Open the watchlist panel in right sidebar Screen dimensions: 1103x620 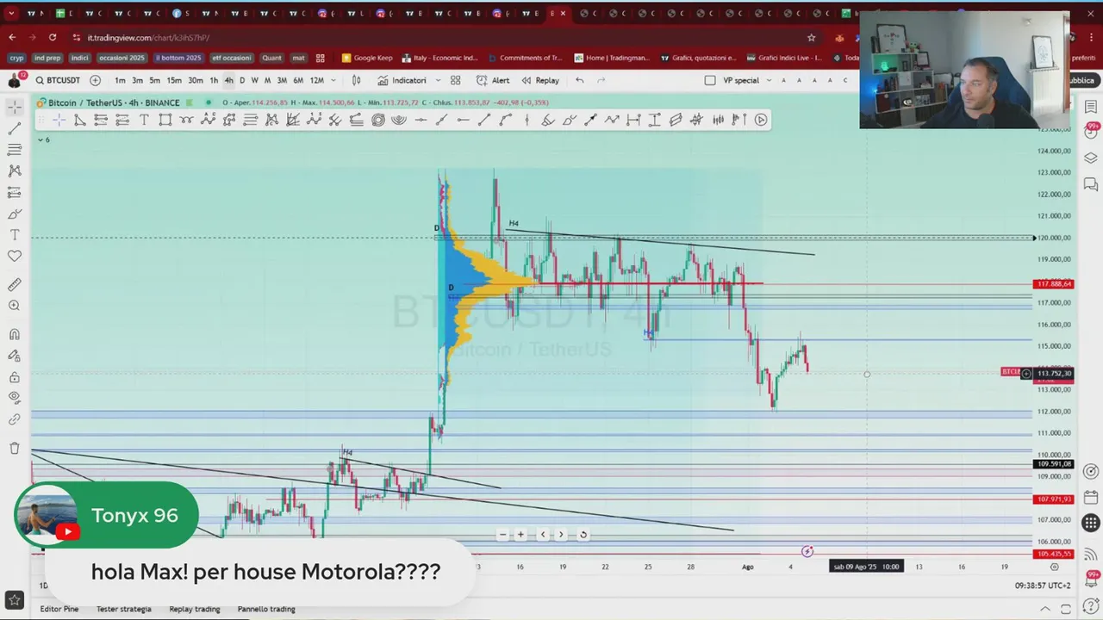1091,108
